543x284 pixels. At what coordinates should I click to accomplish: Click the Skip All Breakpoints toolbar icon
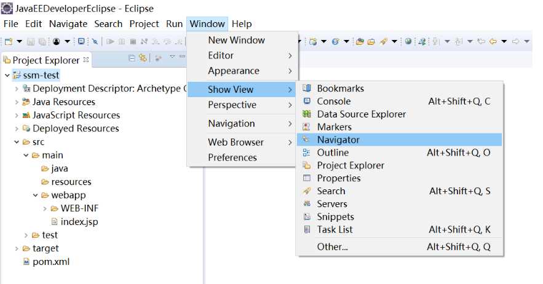(x=95, y=42)
